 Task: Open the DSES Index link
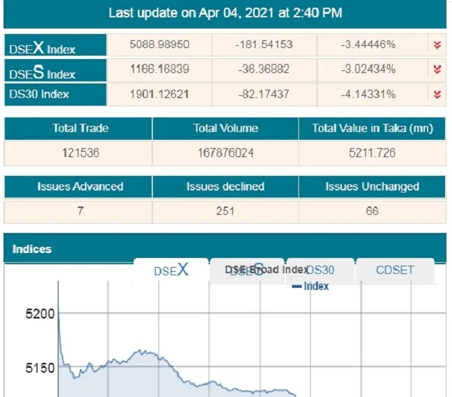[x=42, y=72]
